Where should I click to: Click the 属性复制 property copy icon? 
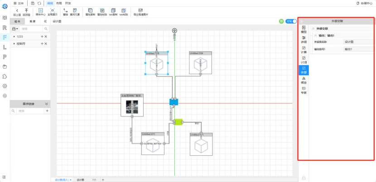pyautogui.click(x=91, y=10)
